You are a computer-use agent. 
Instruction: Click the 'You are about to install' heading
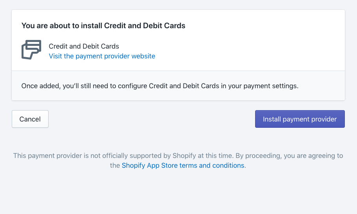point(103,26)
